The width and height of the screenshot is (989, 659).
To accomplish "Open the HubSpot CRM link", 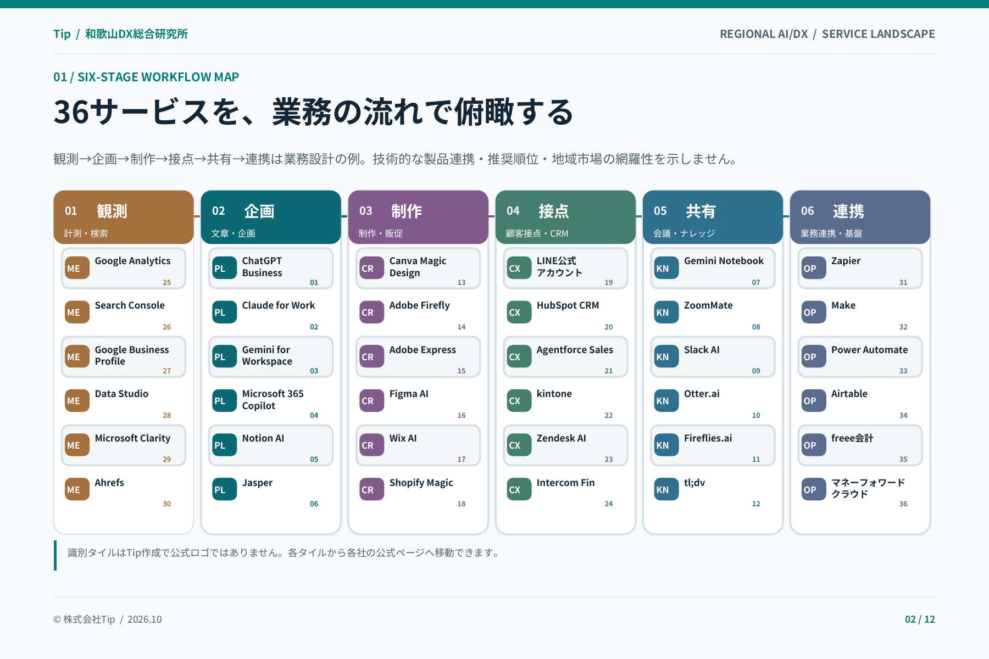I will [568, 305].
